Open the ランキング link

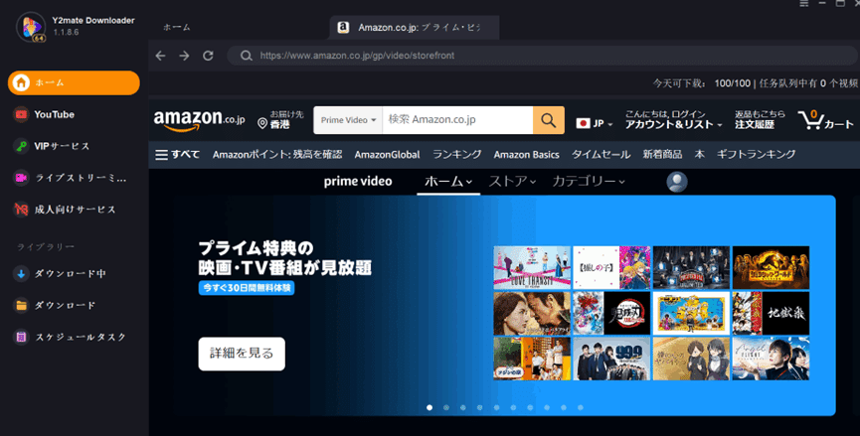pos(457,155)
